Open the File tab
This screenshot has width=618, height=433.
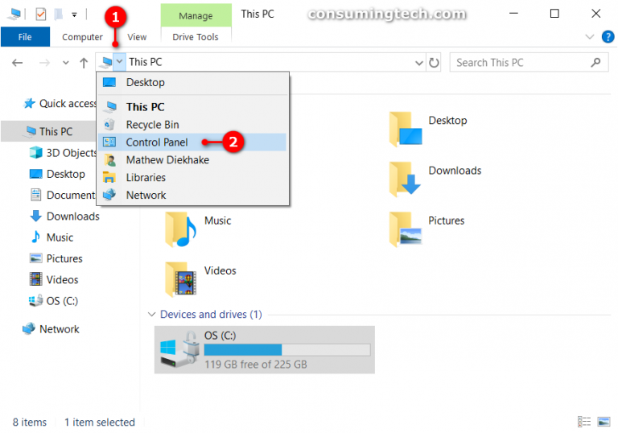coord(25,37)
